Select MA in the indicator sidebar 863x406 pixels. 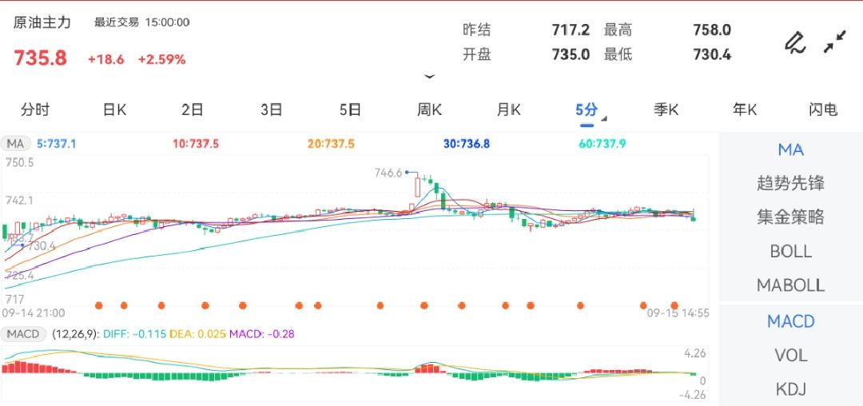point(791,149)
